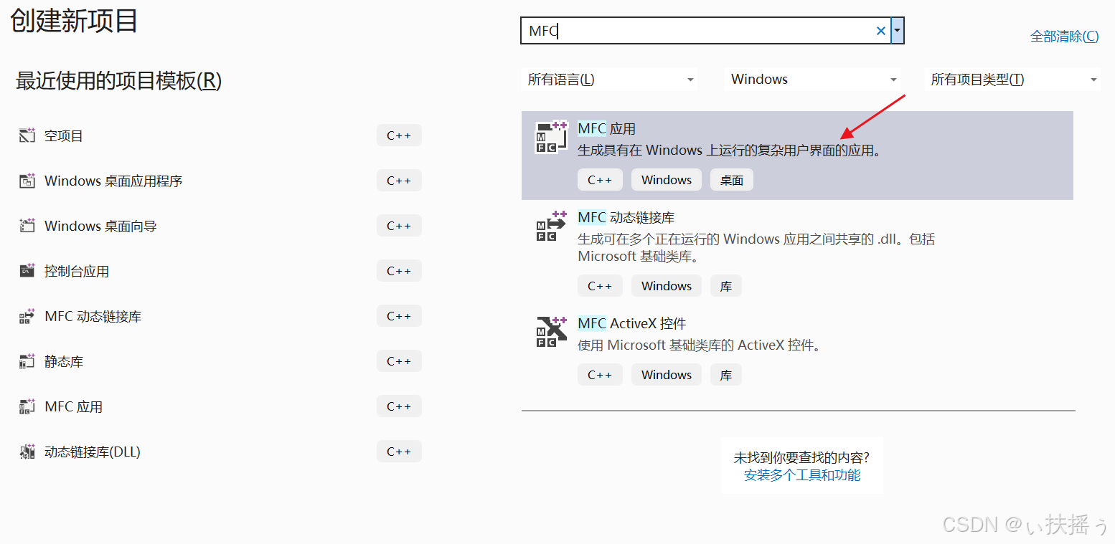The image size is (1115, 544).
Task: Select recent template MFC 动态链接库
Action: 219,316
